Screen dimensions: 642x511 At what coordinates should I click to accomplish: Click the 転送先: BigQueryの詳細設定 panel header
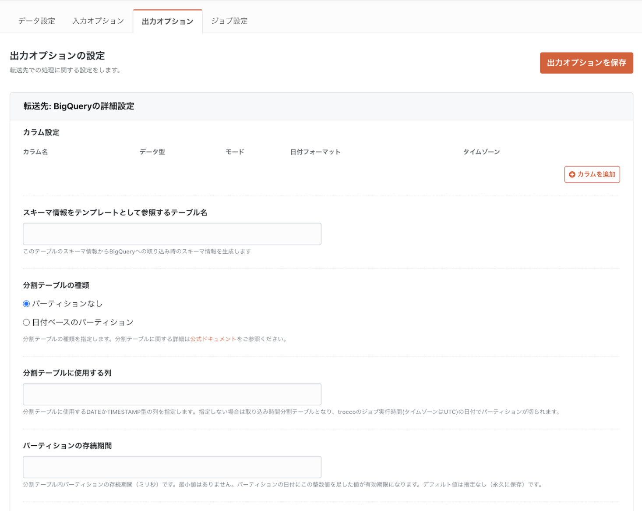click(79, 106)
